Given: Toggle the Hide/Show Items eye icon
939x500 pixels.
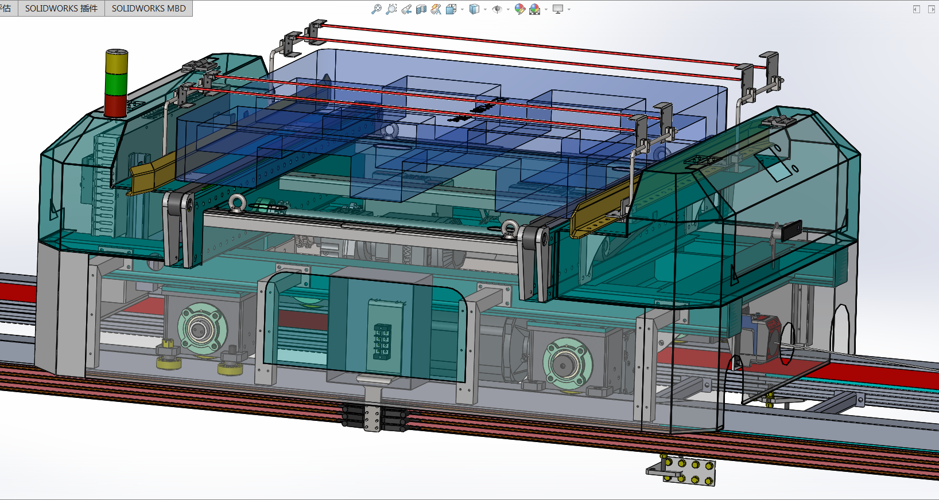Looking at the screenshot, I should [x=497, y=9].
